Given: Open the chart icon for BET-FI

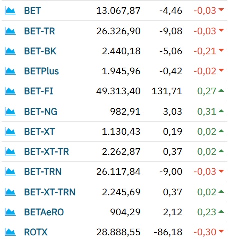Looking at the screenshot, I should click(10, 91).
